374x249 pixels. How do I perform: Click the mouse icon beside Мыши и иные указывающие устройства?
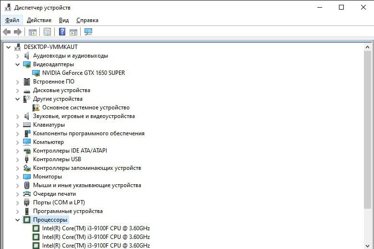point(27,185)
